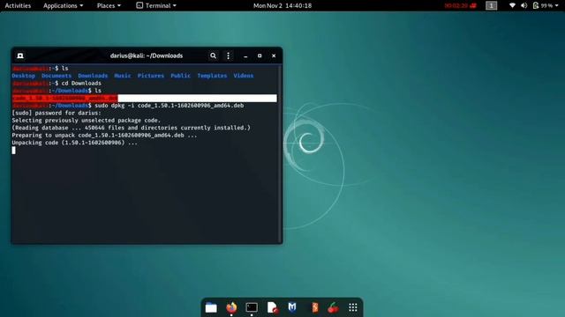Viewport: 565px width, 317px height.
Task: Minimize the terminal window
Action: (245, 55)
